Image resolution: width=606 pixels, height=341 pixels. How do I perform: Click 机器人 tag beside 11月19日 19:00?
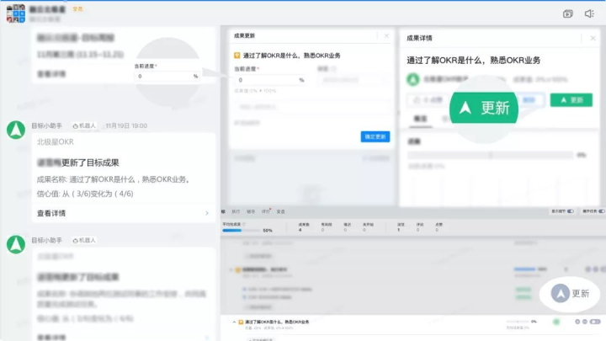84,125
